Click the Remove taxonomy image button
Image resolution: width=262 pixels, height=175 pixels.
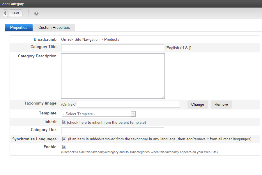click(x=221, y=105)
